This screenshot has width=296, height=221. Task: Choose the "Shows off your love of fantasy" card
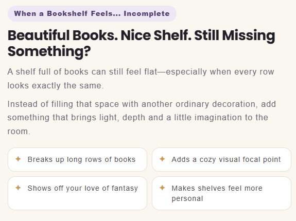(77, 193)
